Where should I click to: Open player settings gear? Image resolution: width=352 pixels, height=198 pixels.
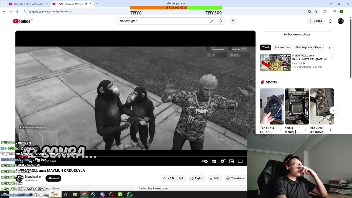pos(222,161)
